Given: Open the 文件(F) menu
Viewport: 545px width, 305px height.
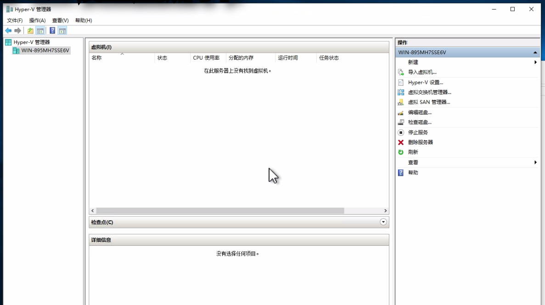Looking at the screenshot, I should (x=15, y=21).
